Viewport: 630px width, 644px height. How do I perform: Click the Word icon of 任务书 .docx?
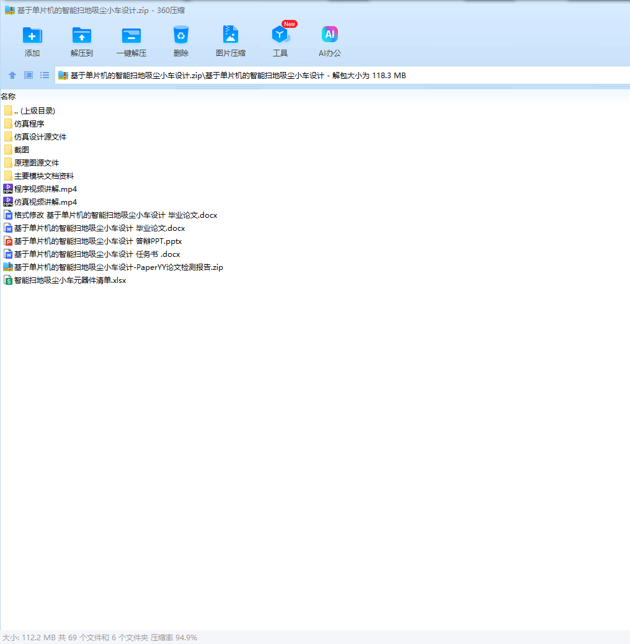[x=8, y=254]
